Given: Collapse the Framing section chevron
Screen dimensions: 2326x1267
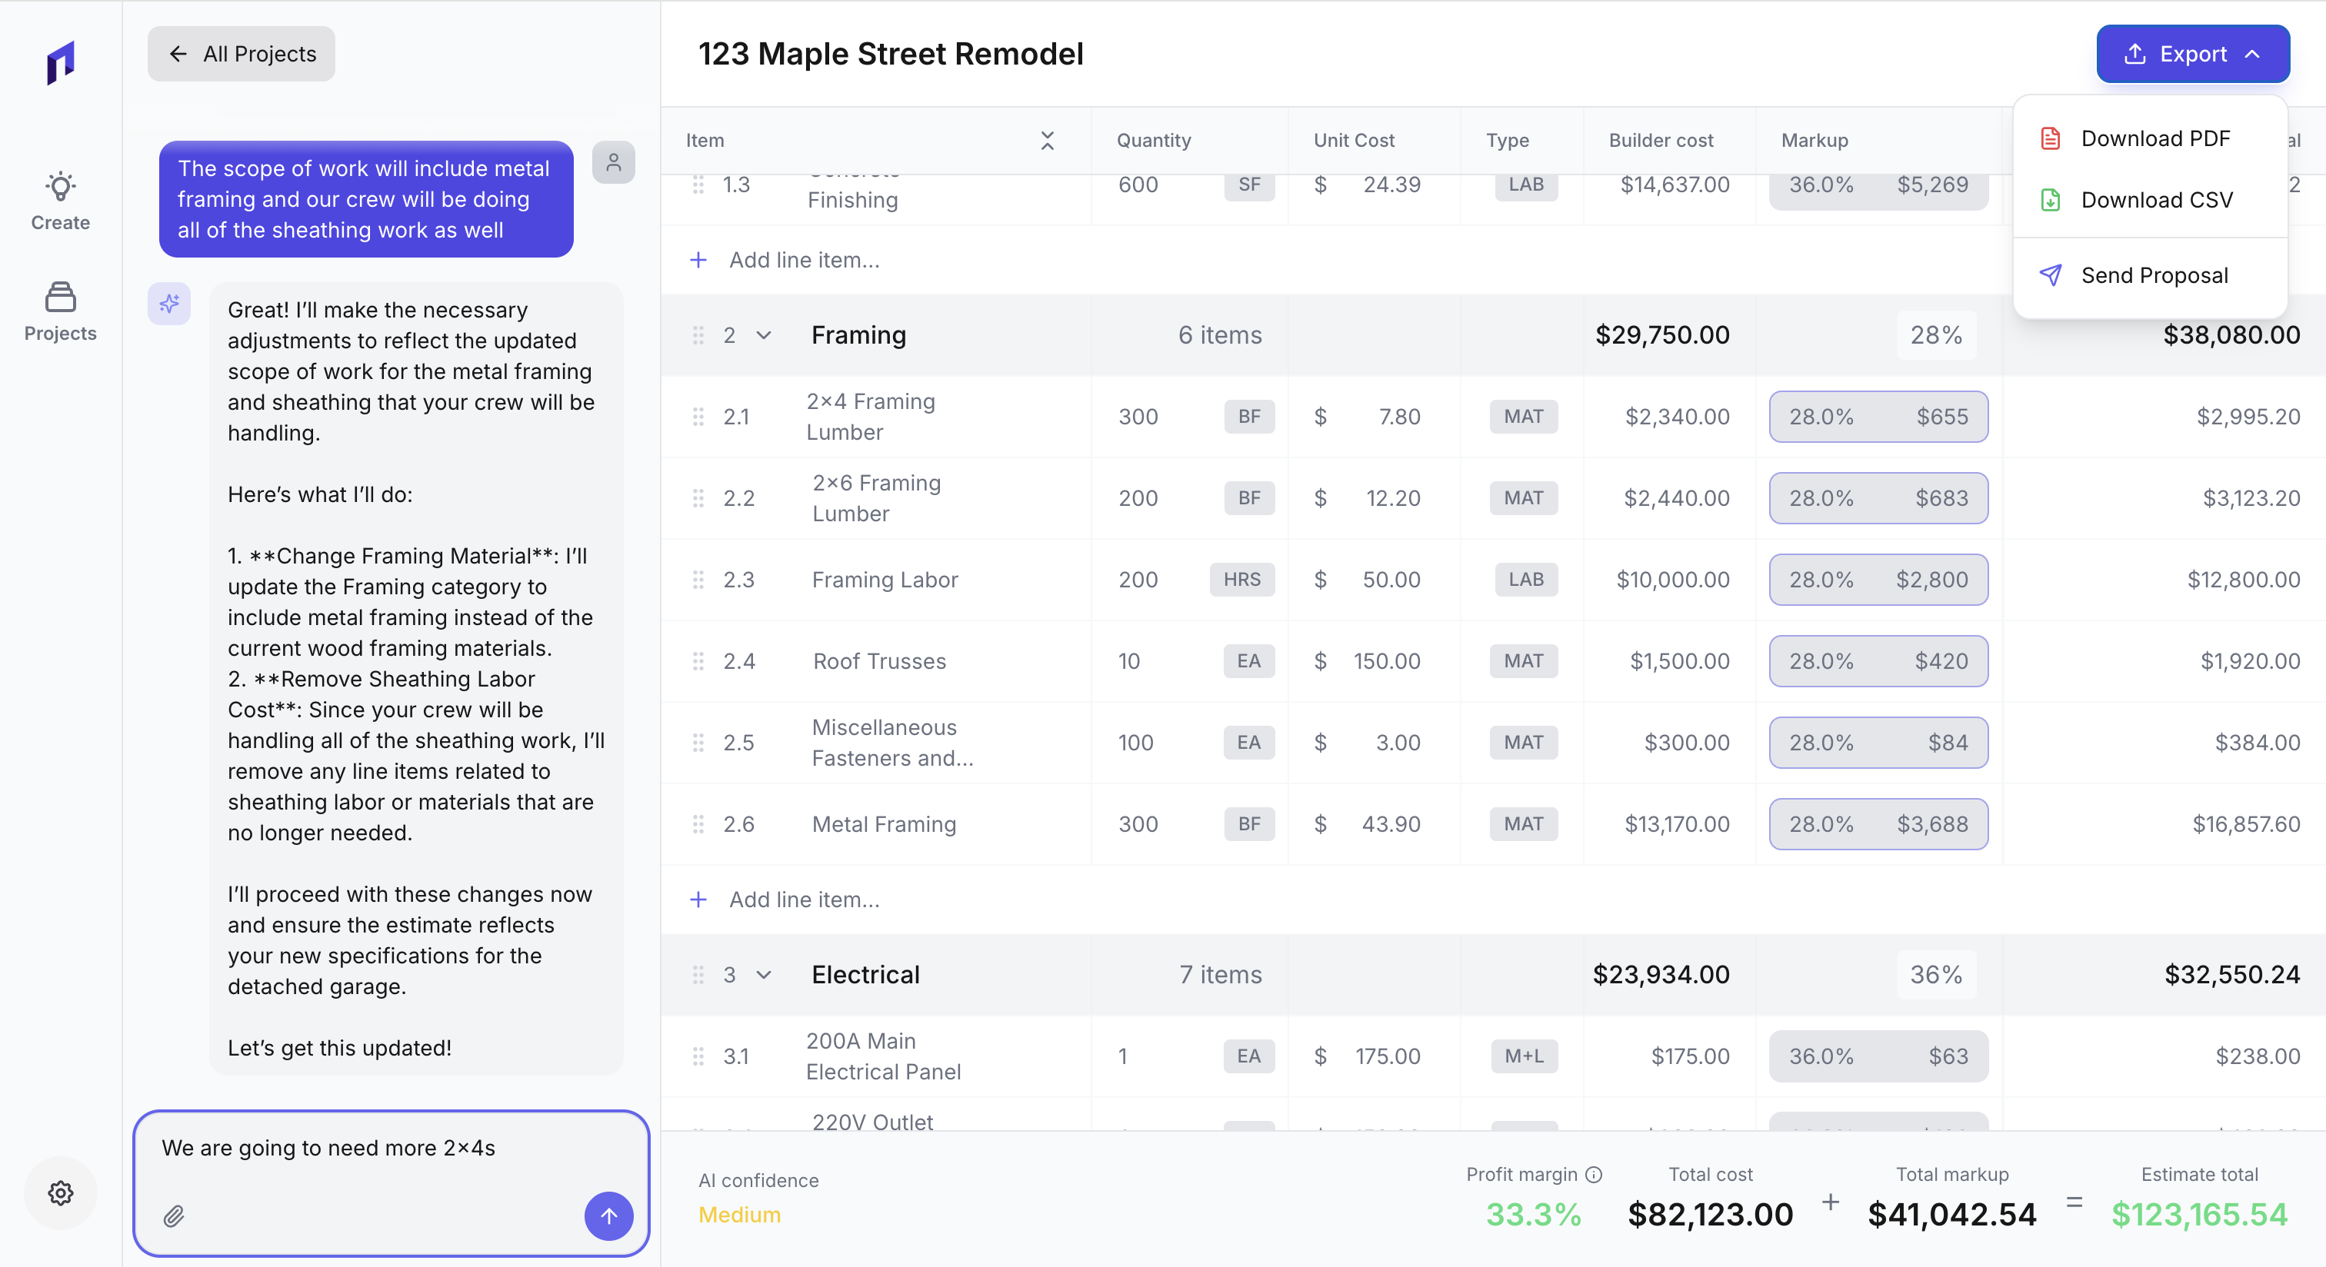Looking at the screenshot, I should (x=764, y=334).
